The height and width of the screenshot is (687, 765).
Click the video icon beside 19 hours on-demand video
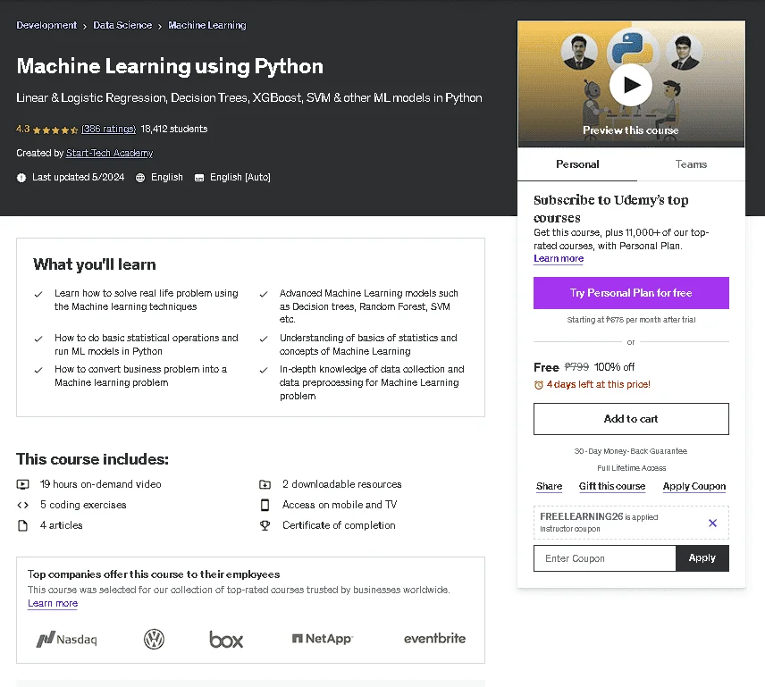click(x=23, y=484)
